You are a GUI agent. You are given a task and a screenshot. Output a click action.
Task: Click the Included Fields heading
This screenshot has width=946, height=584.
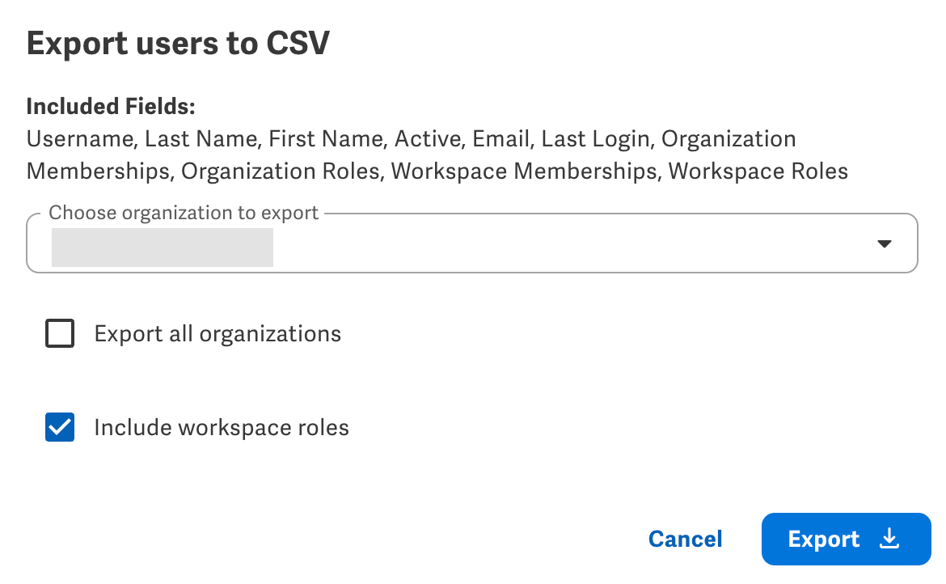pyautogui.click(x=110, y=106)
